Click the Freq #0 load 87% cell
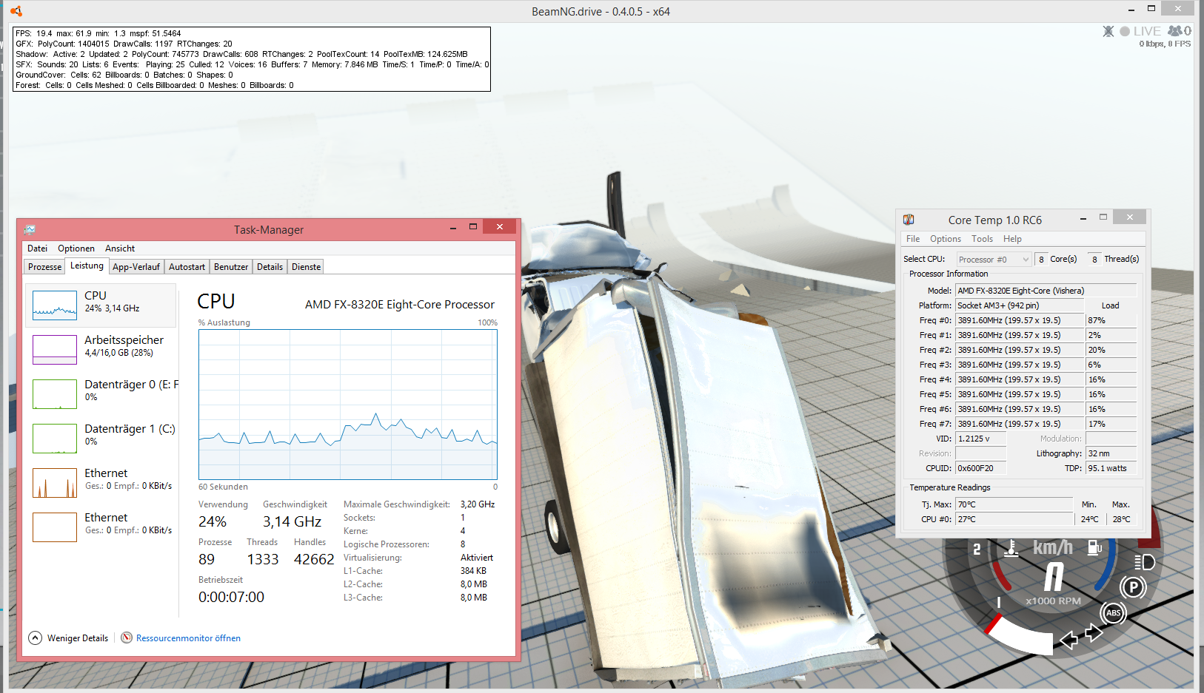1204x693 pixels. point(1111,320)
